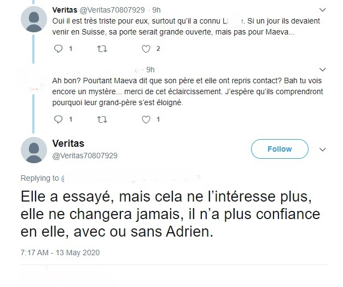Image resolution: width=343 pixels, height=287 pixels.
Task: Click reply icon on first Veritas tweet
Action: pyautogui.click(x=60, y=49)
